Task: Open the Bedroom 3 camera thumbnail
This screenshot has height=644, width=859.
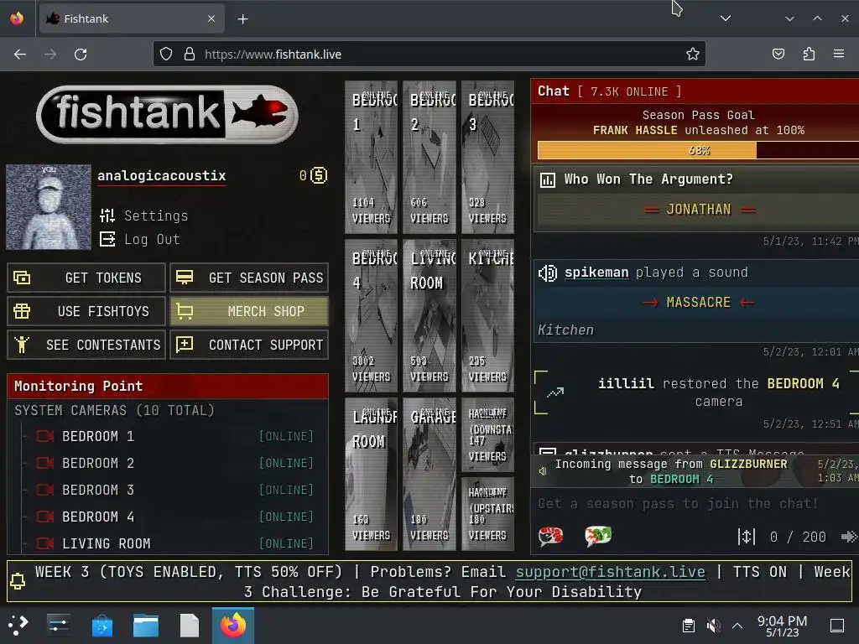Action: (x=488, y=157)
